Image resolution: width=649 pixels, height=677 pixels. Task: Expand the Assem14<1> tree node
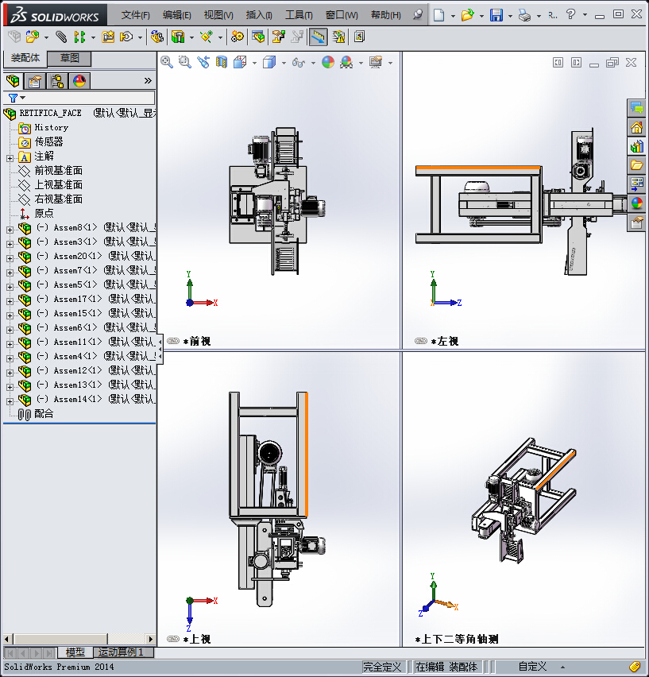coord(10,401)
